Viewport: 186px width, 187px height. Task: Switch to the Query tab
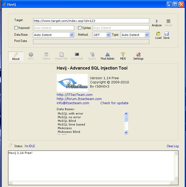coord(92,56)
